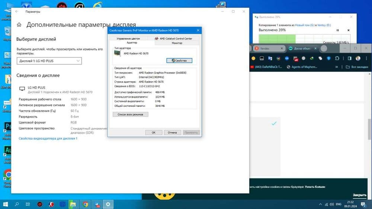Viewport: 372px width, 209px height.
Task: Select the 'Доска объяв' browser tab
Action: click(x=302, y=48)
